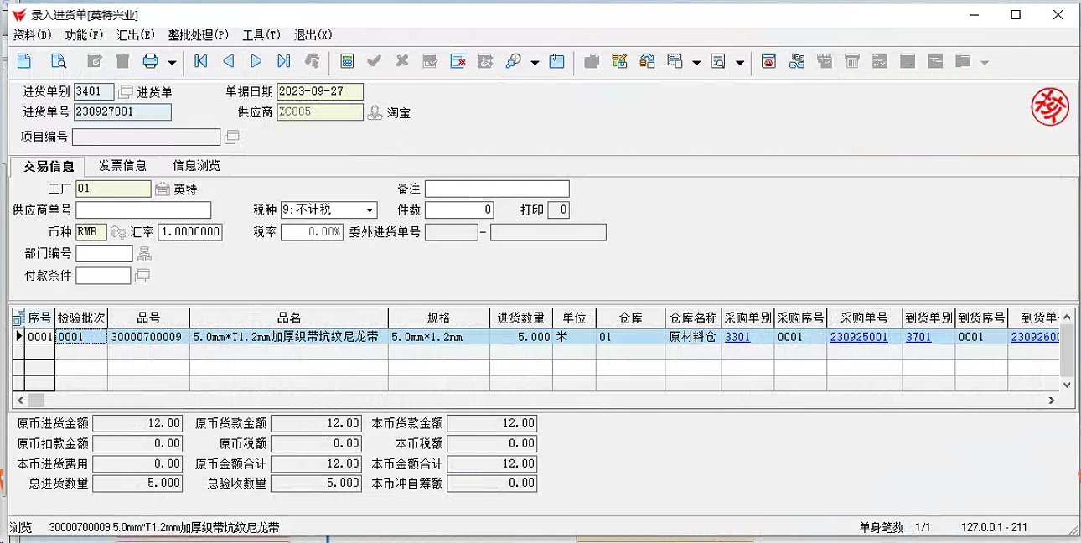The image size is (1081, 543).
Task: Expand the 税种 tax type combo box
Action: [x=370, y=209]
